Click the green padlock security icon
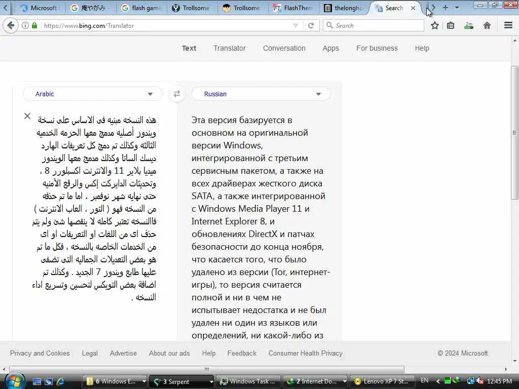 point(34,25)
